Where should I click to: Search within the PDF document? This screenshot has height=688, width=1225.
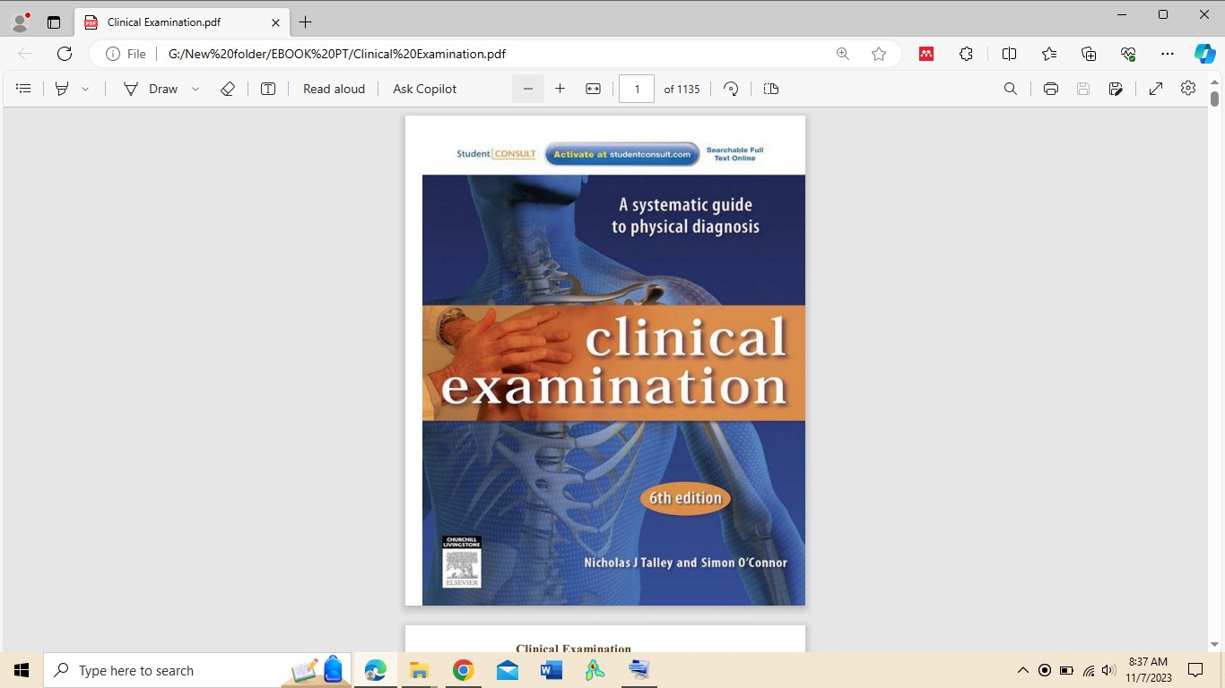[x=1010, y=89]
